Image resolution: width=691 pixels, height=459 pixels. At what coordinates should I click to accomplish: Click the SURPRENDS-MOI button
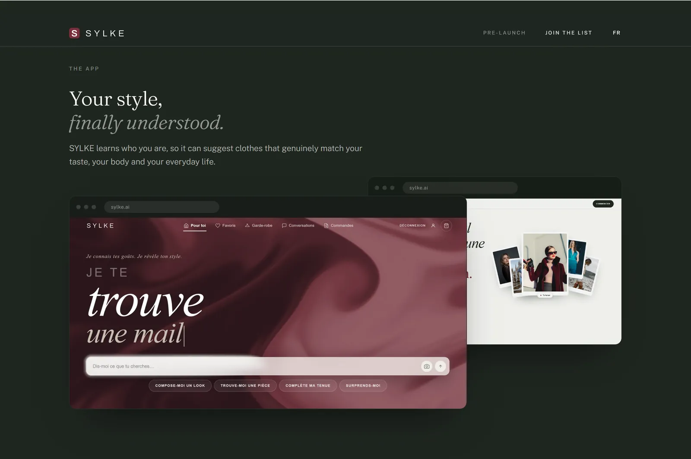[x=363, y=386]
